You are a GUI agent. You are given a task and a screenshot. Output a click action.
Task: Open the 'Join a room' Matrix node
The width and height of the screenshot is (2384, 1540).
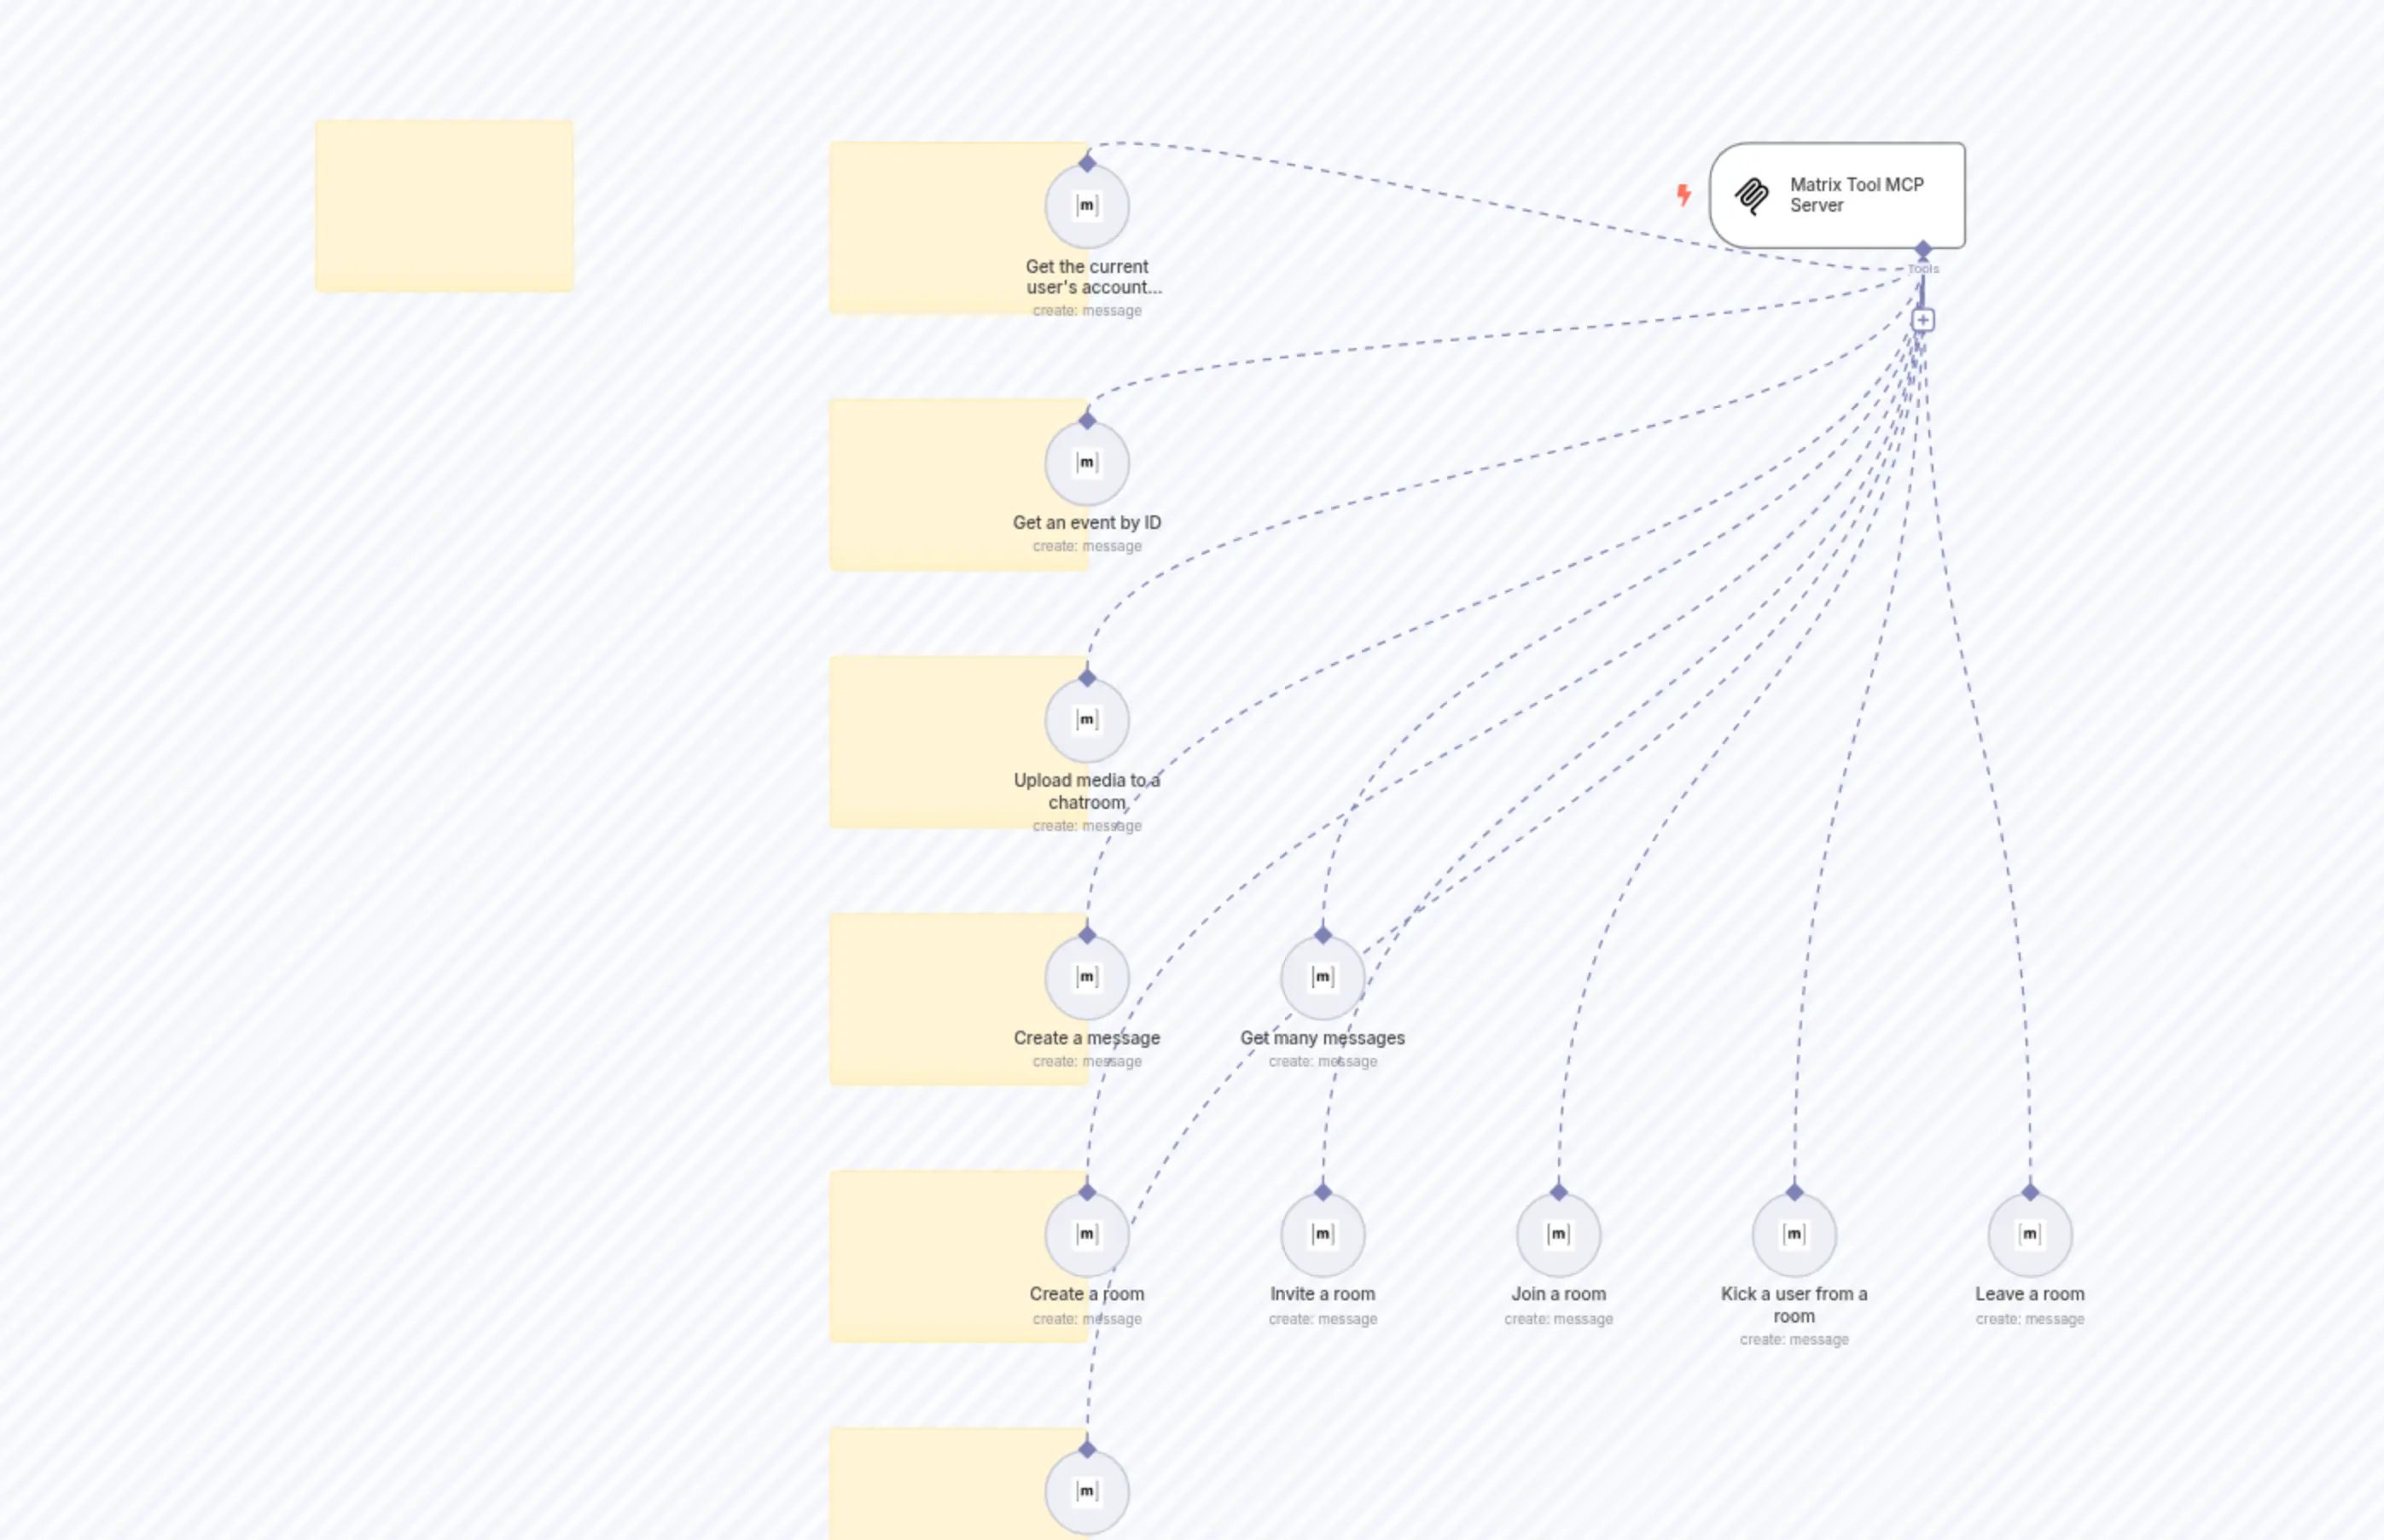[1558, 1234]
